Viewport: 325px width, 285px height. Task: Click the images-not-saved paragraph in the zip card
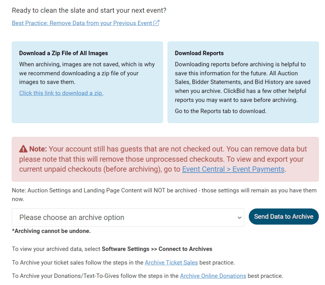(87, 73)
